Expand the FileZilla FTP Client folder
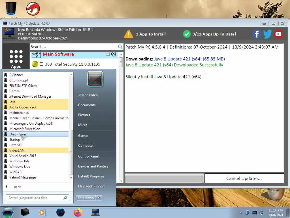Image resolution: width=290 pixels, height=218 pixels. pyautogui.click(x=36, y=86)
